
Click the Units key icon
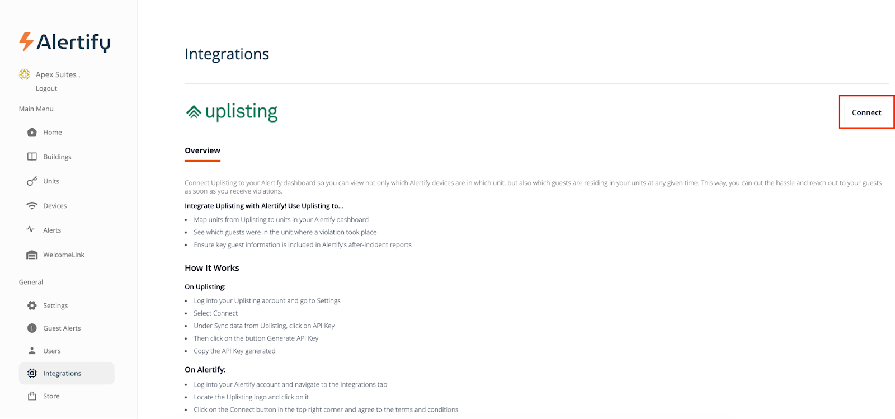(32, 181)
